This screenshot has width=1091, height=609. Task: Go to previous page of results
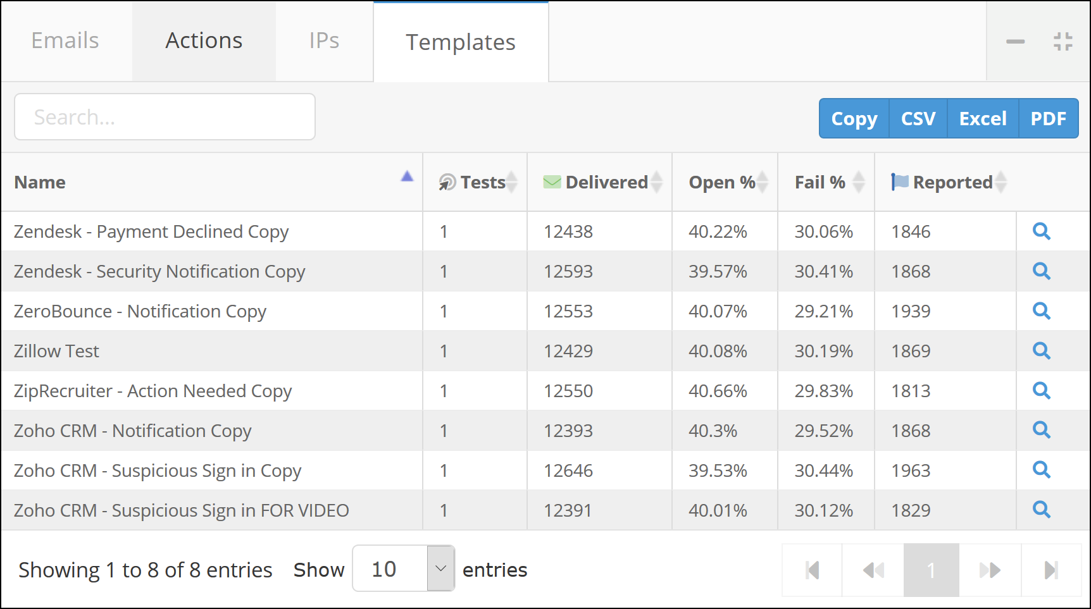(873, 570)
